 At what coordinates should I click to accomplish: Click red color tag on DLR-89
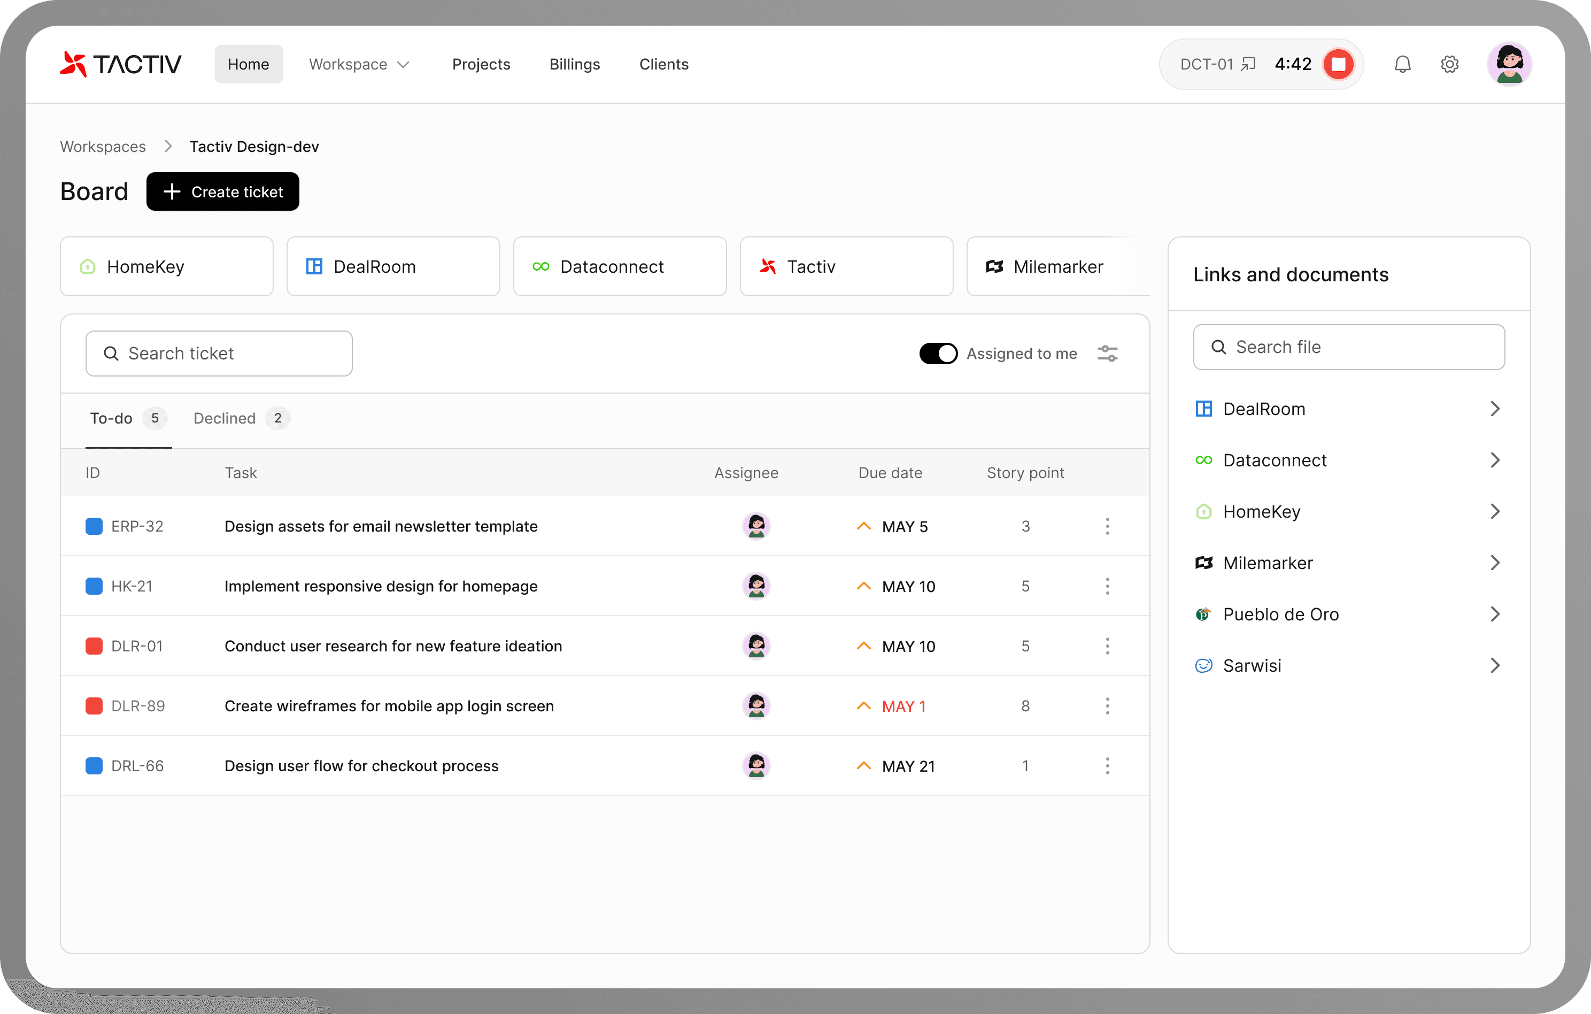click(x=94, y=706)
